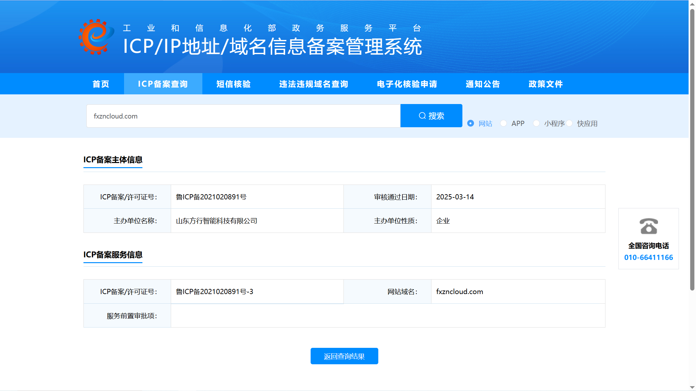696x391 pixels.
Task: Go to 短信核验 tab
Action: pos(234,84)
